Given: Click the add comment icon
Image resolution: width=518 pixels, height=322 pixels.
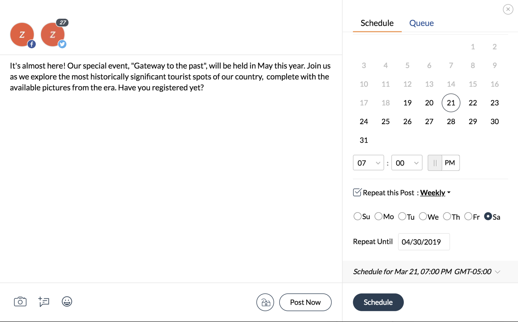Looking at the screenshot, I should coord(44,301).
